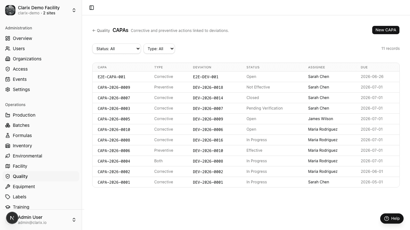The width and height of the screenshot is (410, 230).
Task: Click the Pending Verification status cell
Action: [x=265, y=108]
